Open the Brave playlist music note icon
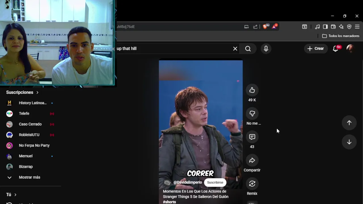The height and width of the screenshot is (204, 363). 317,27
